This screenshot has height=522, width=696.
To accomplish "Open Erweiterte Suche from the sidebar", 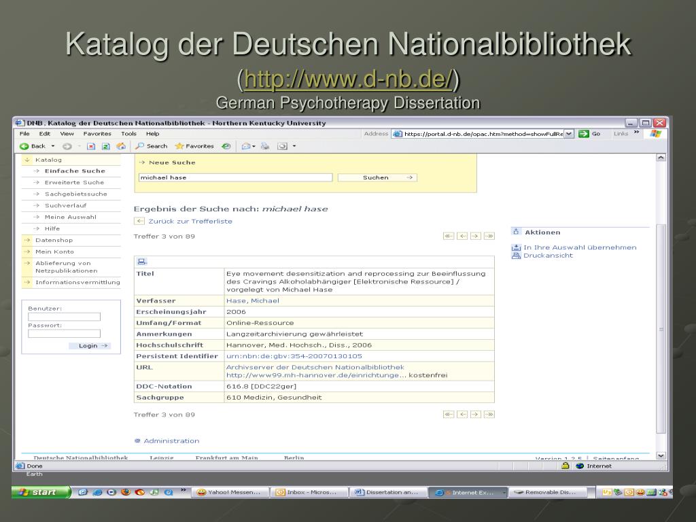I will tap(74, 182).
